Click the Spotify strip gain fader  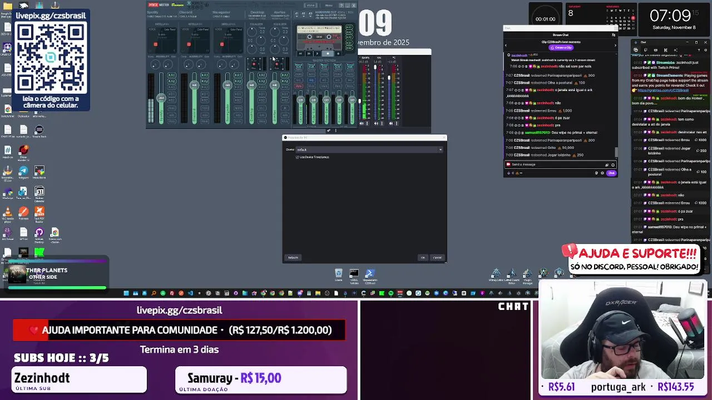pyautogui.click(x=161, y=98)
